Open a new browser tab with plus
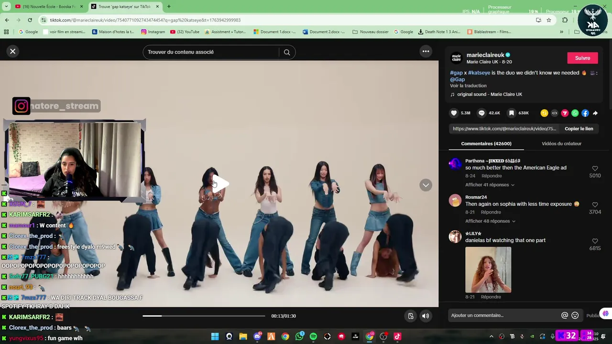The height and width of the screenshot is (344, 612). pos(169,6)
